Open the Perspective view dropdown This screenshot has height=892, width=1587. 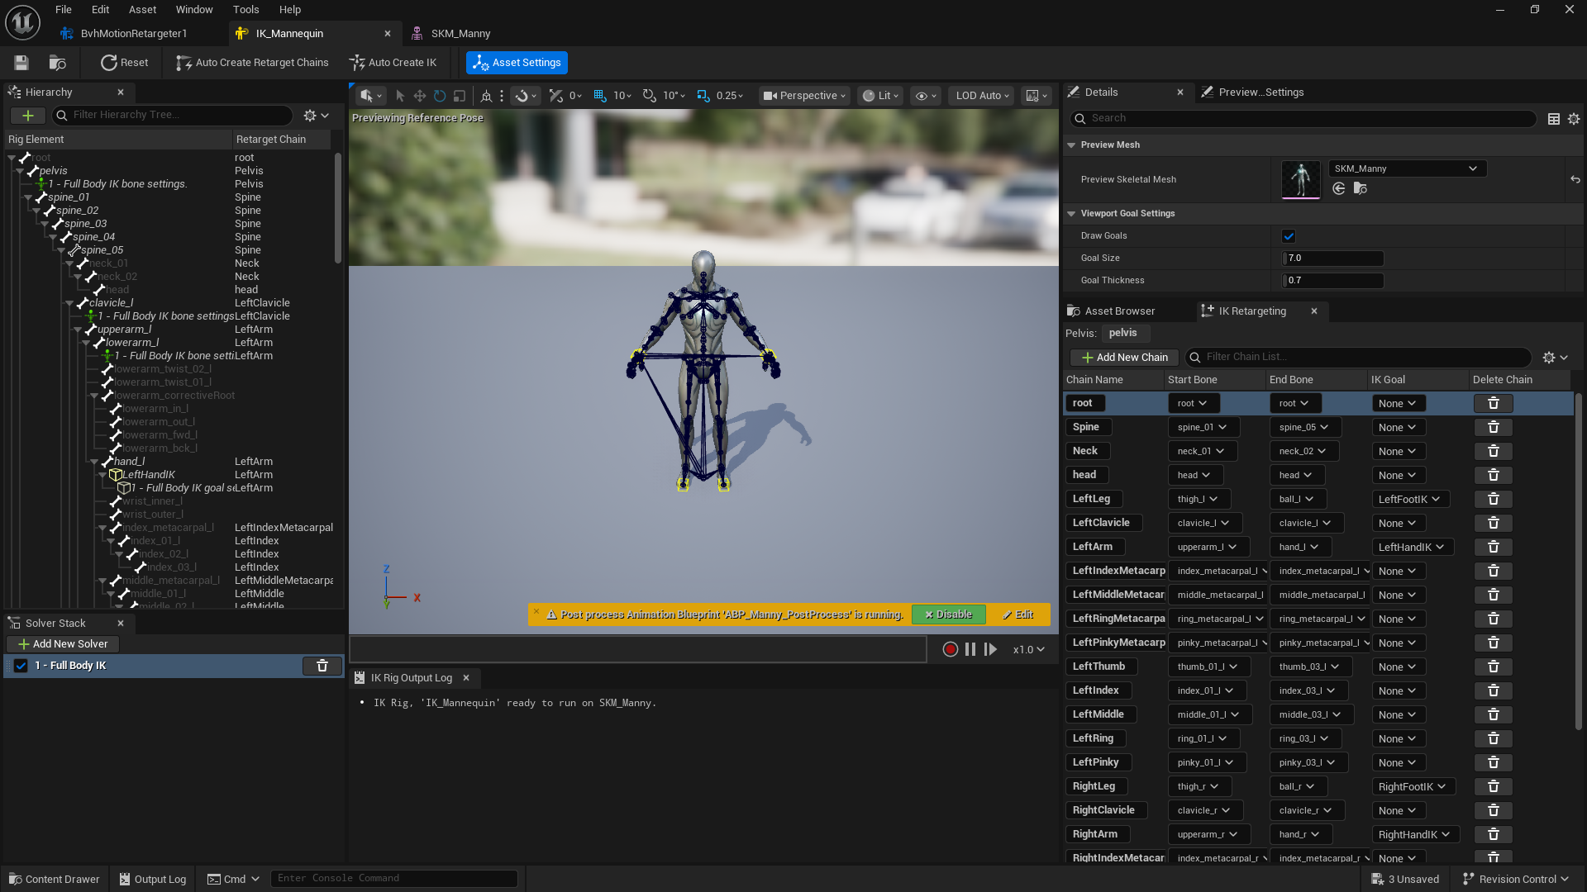pyautogui.click(x=803, y=95)
